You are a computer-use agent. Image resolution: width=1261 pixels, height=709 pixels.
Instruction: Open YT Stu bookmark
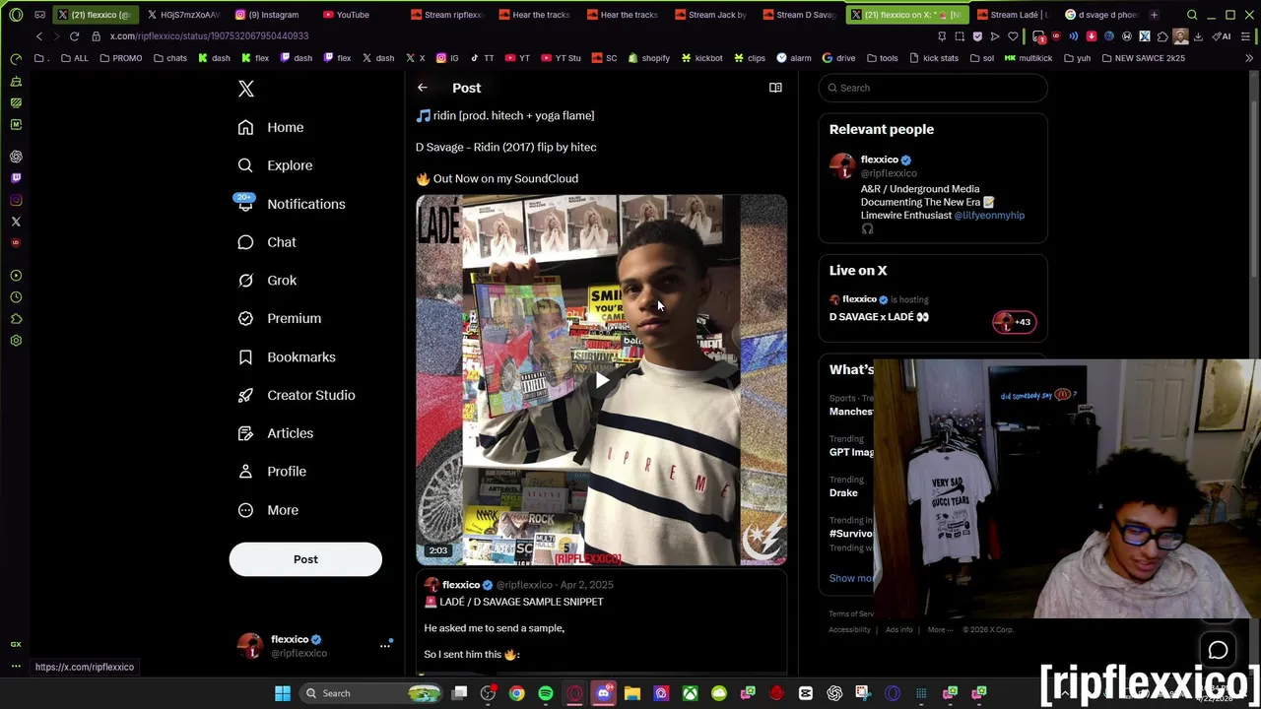562,58
